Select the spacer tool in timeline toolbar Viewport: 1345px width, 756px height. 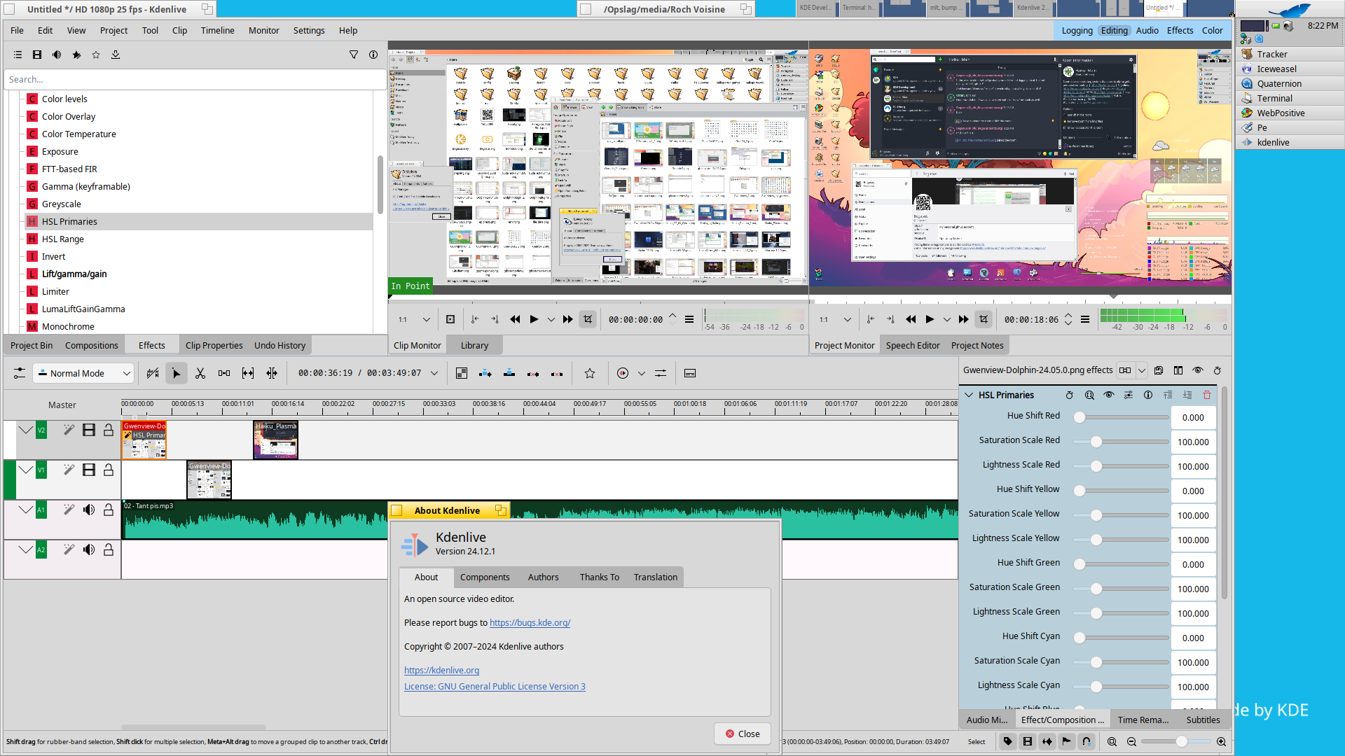[224, 374]
